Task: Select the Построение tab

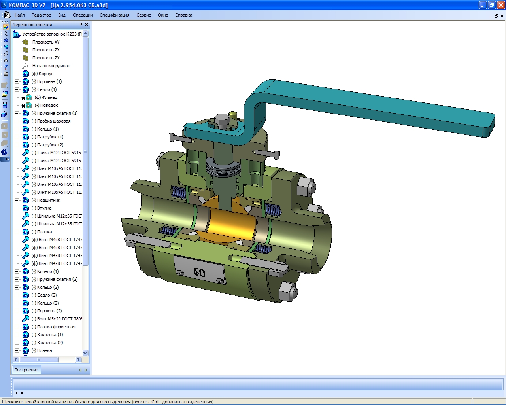Action: (x=26, y=370)
